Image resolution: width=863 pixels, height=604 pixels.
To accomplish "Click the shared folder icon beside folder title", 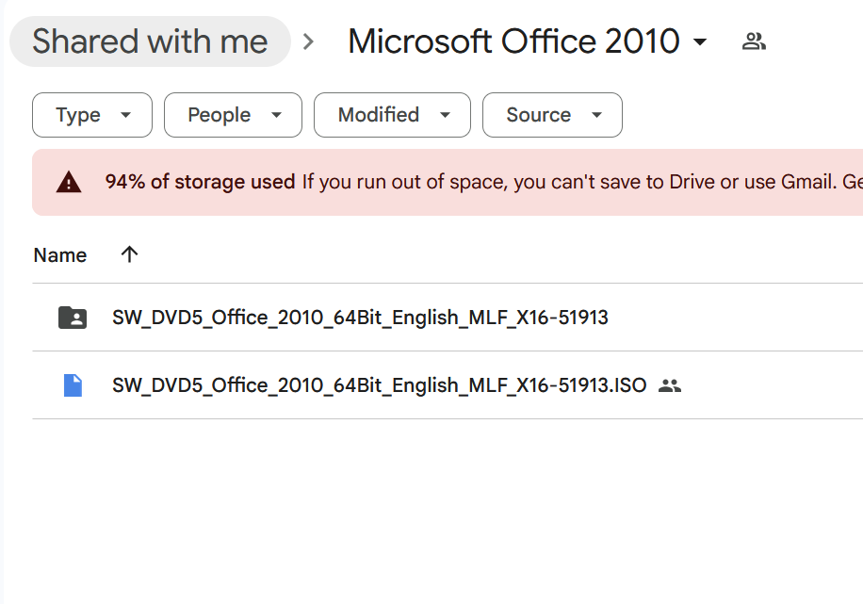I will coord(753,41).
